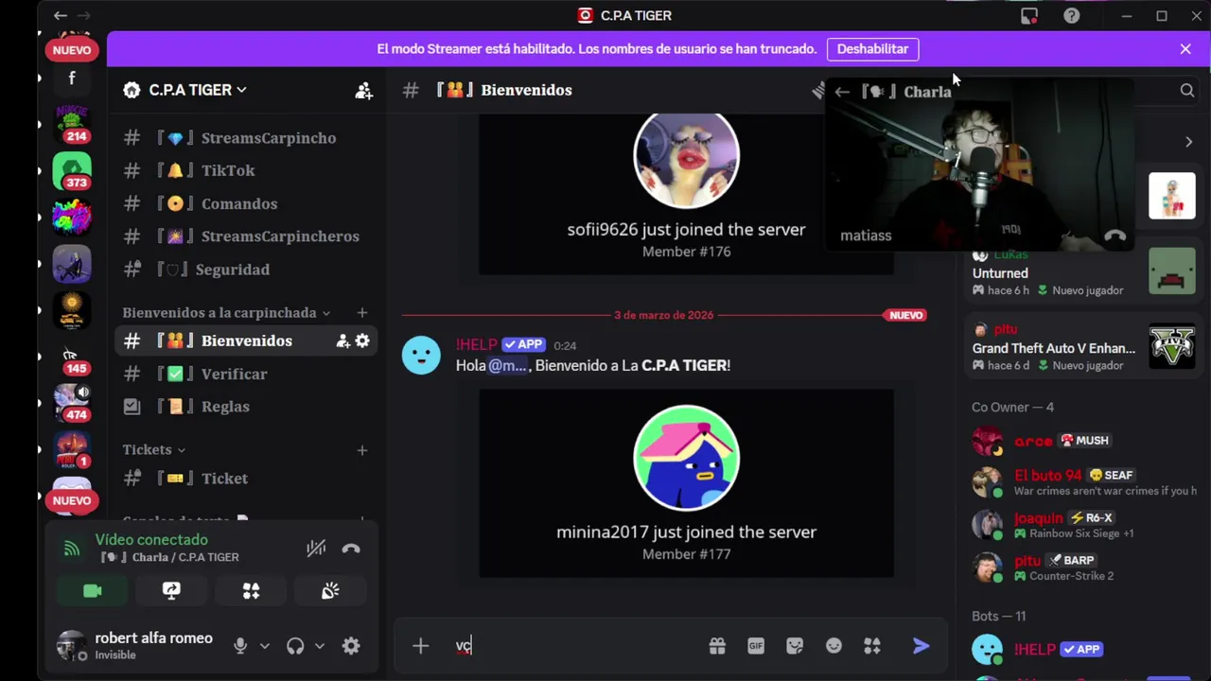Screen dimensions: 1211x681
Task: Click robert alfa romeo user profile area
Action: (x=137, y=646)
